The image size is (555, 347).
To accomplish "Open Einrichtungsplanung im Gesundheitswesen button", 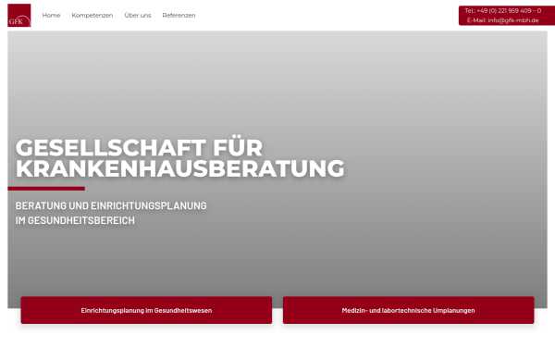I will pyautogui.click(x=146, y=310).
